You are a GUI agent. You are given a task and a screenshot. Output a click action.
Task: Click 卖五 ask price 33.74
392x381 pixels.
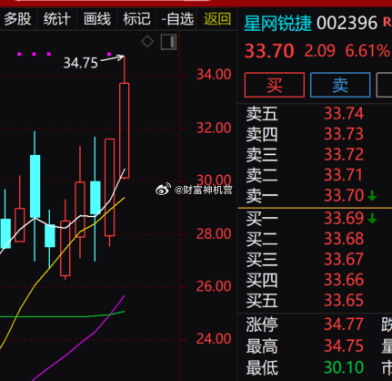click(x=344, y=114)
